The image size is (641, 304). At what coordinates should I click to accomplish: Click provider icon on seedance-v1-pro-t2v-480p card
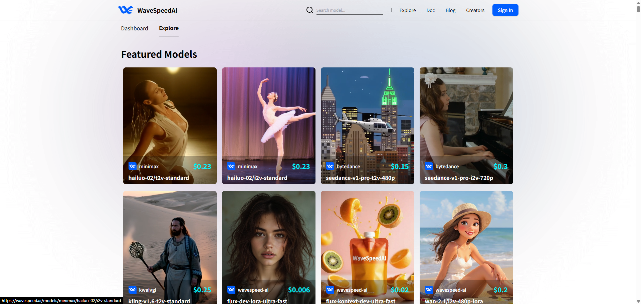pyautogui.click(x=330, y=166)
